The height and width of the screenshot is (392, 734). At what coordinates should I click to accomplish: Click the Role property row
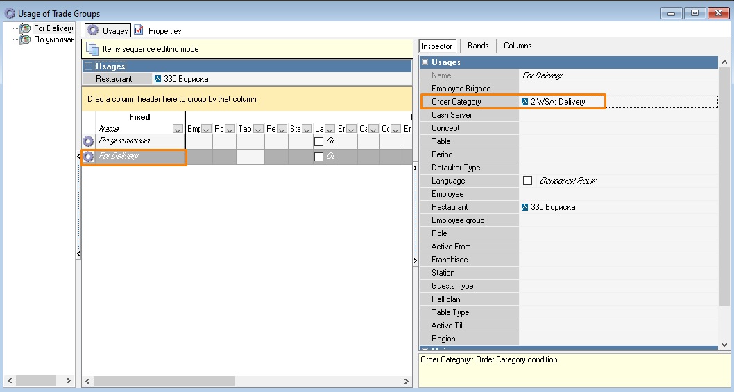tap(569, 233)
